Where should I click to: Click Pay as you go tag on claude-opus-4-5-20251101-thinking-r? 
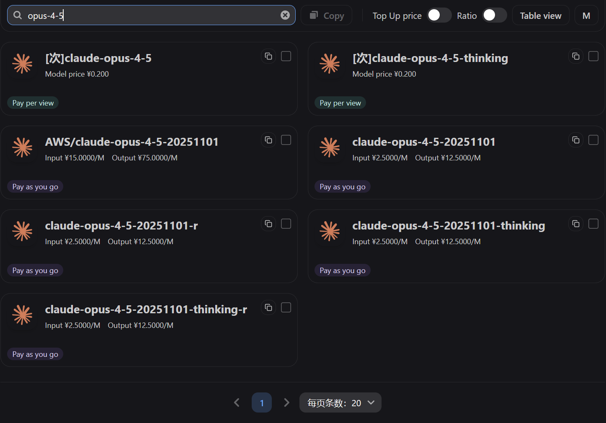(35, 354)
